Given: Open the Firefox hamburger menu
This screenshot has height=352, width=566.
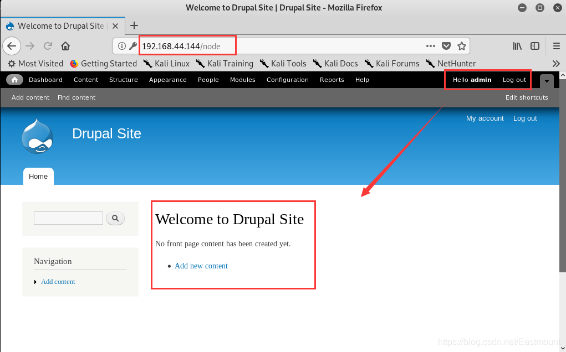Looking at the screenshot, I should [x=556, y=46].
